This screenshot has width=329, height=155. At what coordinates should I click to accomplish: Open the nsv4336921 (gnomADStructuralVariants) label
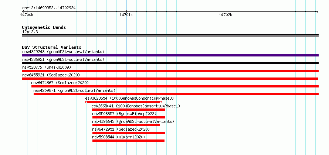(63, 59)
